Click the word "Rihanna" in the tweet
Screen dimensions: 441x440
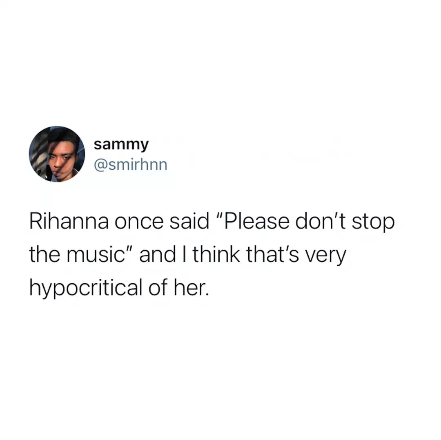[69, 222]
